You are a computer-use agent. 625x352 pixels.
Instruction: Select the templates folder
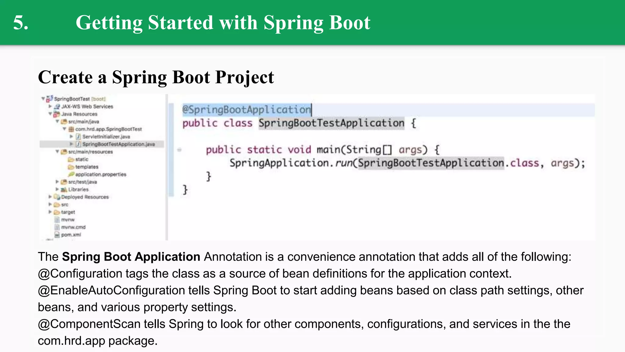pyautogui.click(x=87, y=167)
